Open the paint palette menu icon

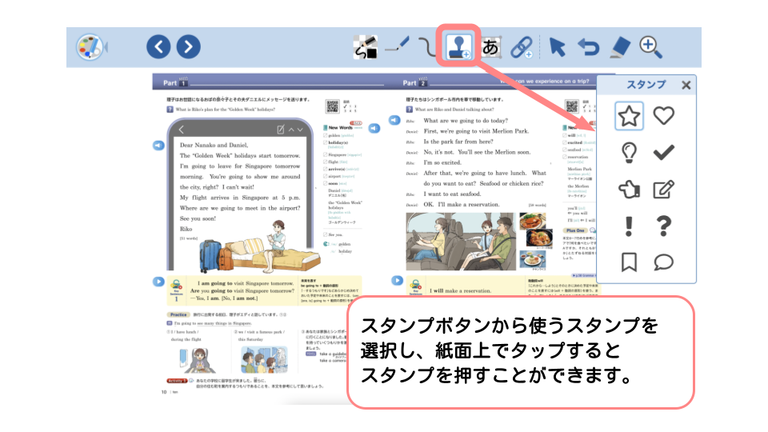(x=91, y=47)
